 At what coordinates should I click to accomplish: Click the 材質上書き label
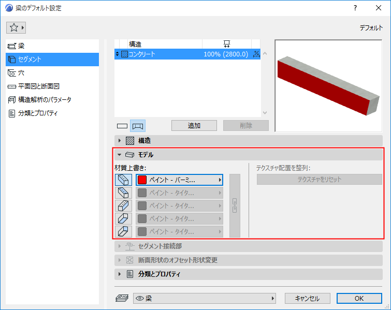coord(131,168)
